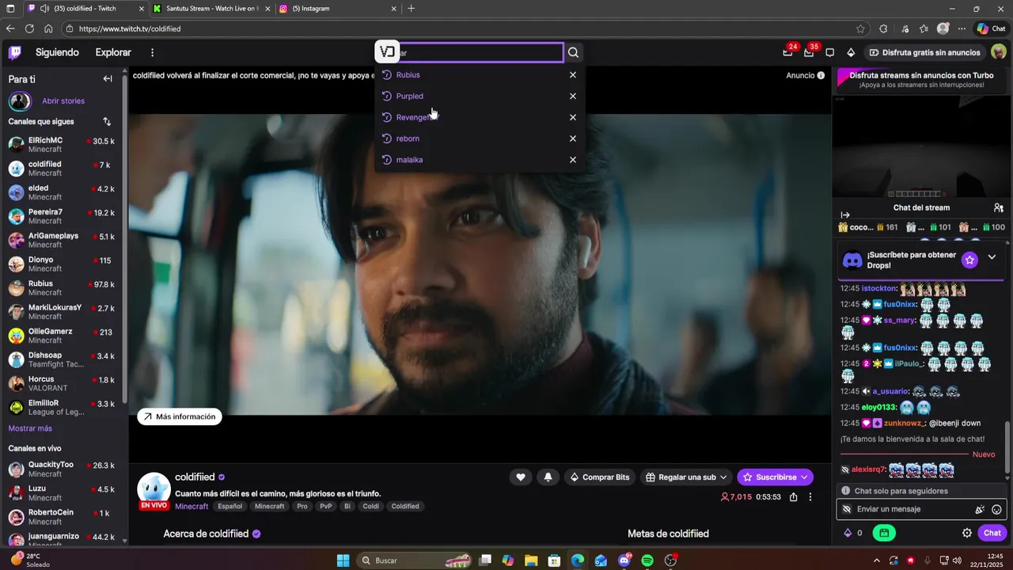Remove reborn from search history
1013x570 pixels.
click(573, 139)
